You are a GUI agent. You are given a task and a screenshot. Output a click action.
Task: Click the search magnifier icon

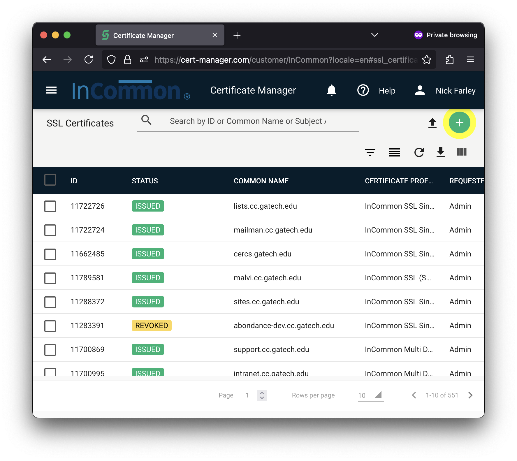pos(146,120)
